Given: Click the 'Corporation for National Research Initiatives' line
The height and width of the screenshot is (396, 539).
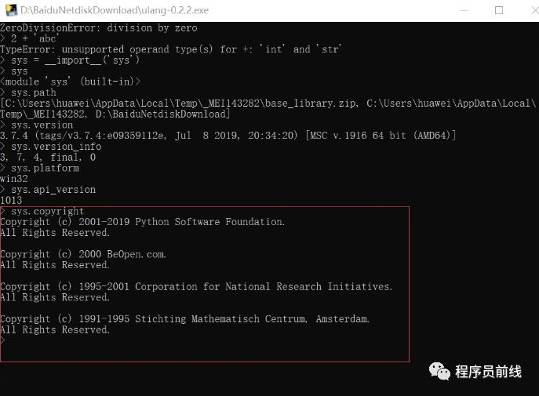Looking at the screenshot, I should (x=196, y=286).
